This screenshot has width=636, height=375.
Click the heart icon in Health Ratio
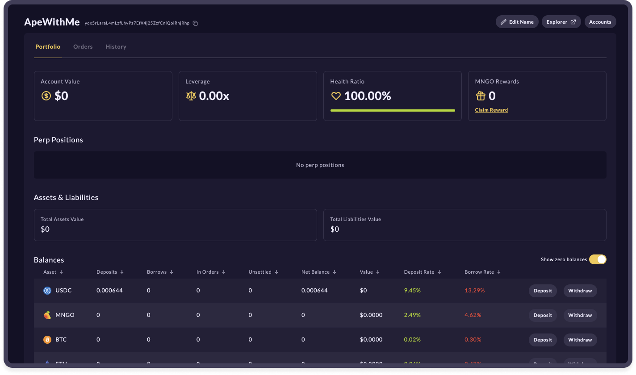pyautogui.click(x=336, y=96)
